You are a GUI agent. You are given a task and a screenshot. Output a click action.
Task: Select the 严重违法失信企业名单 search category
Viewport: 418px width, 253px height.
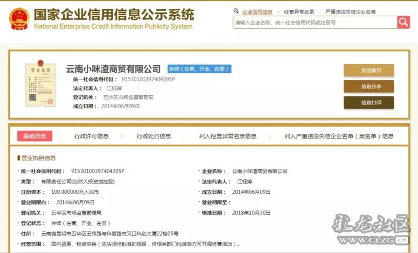coord(351,11)
